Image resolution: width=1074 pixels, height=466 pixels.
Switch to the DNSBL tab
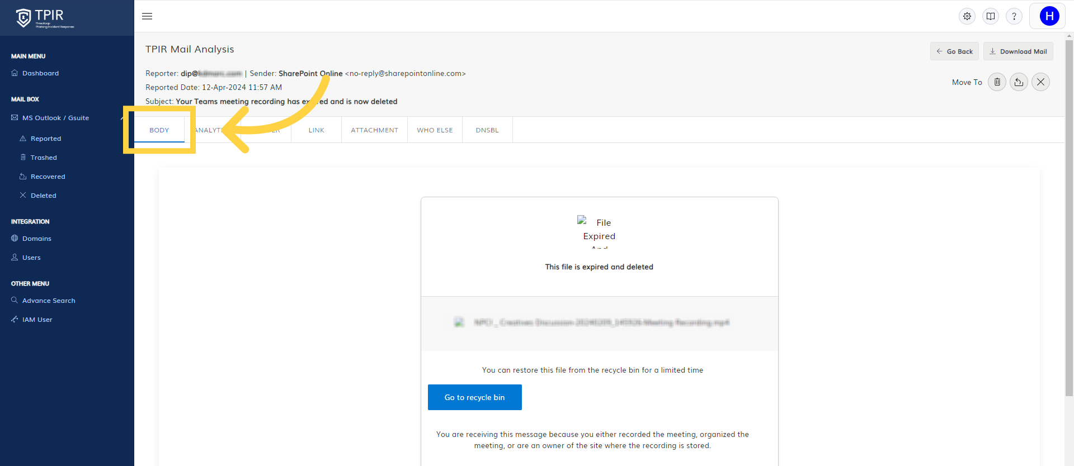(x=487, y=130)
